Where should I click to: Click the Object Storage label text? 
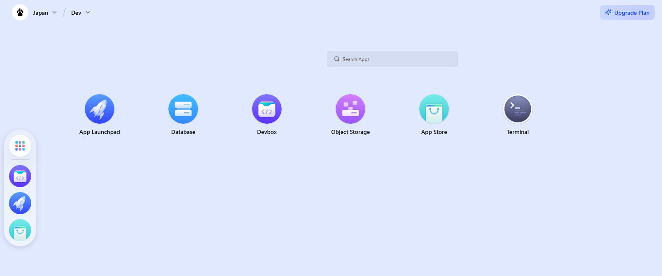click(x=350, y=132)
